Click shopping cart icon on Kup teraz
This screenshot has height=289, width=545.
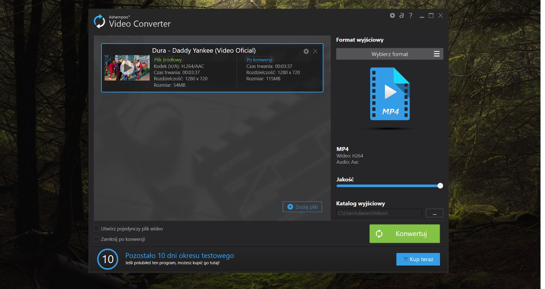tap(406, 259)
